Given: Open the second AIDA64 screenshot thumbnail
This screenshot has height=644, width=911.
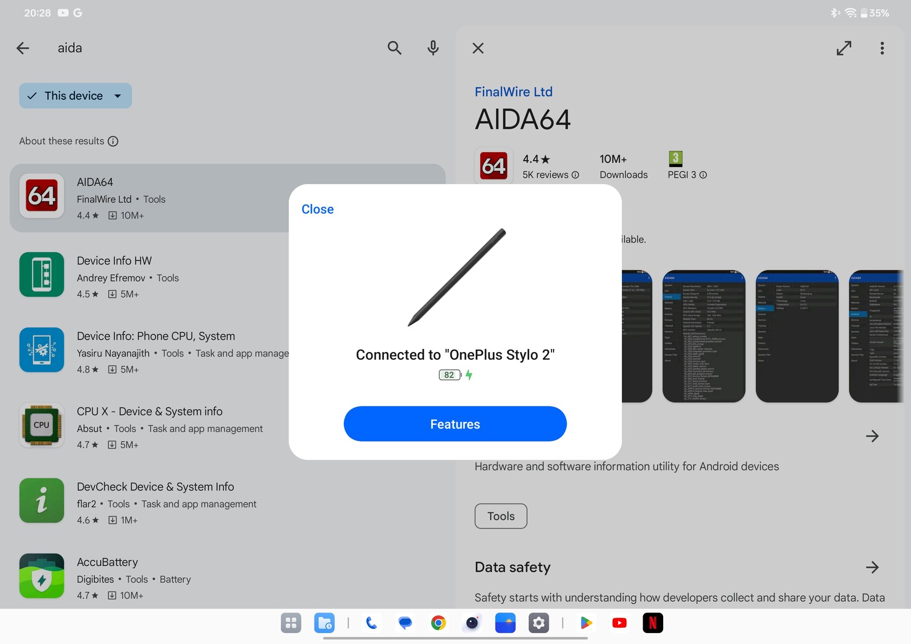Looking at the screenshot, I should [x=704, y=336].
